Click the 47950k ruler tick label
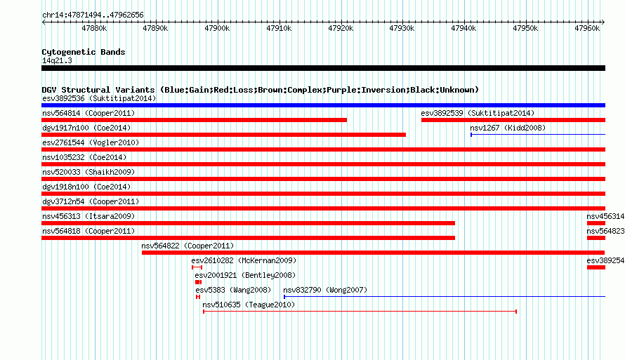The height and width of the screenshot is (360, 625). pyautogui.click(x=525, y=28)
